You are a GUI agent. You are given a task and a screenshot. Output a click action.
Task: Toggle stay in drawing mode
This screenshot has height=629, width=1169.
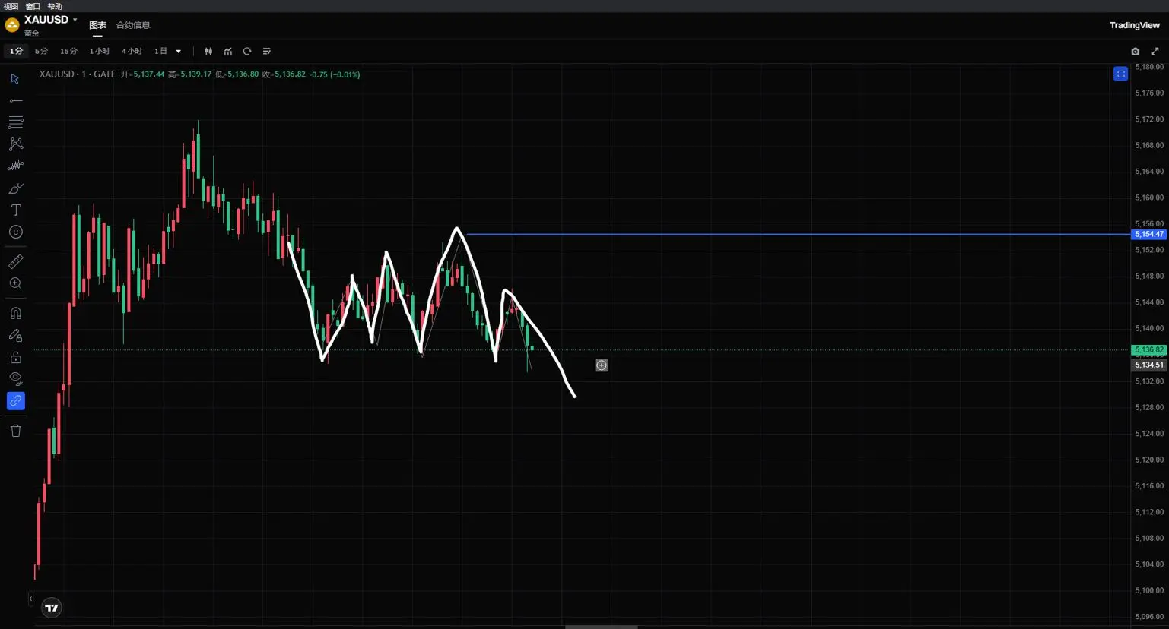(15, 335)
